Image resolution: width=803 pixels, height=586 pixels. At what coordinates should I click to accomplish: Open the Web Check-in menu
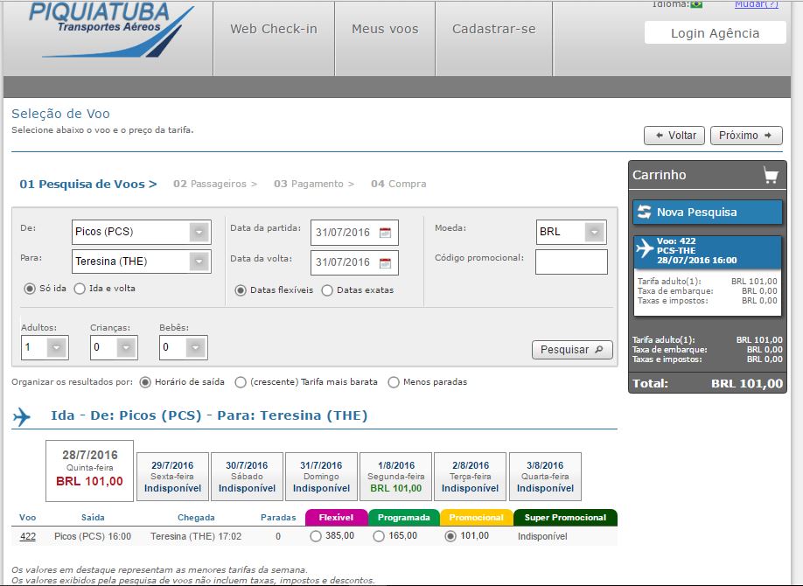(x=274, y=29)
